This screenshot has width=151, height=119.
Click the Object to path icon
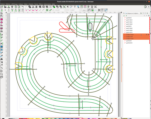click(47, 10)
